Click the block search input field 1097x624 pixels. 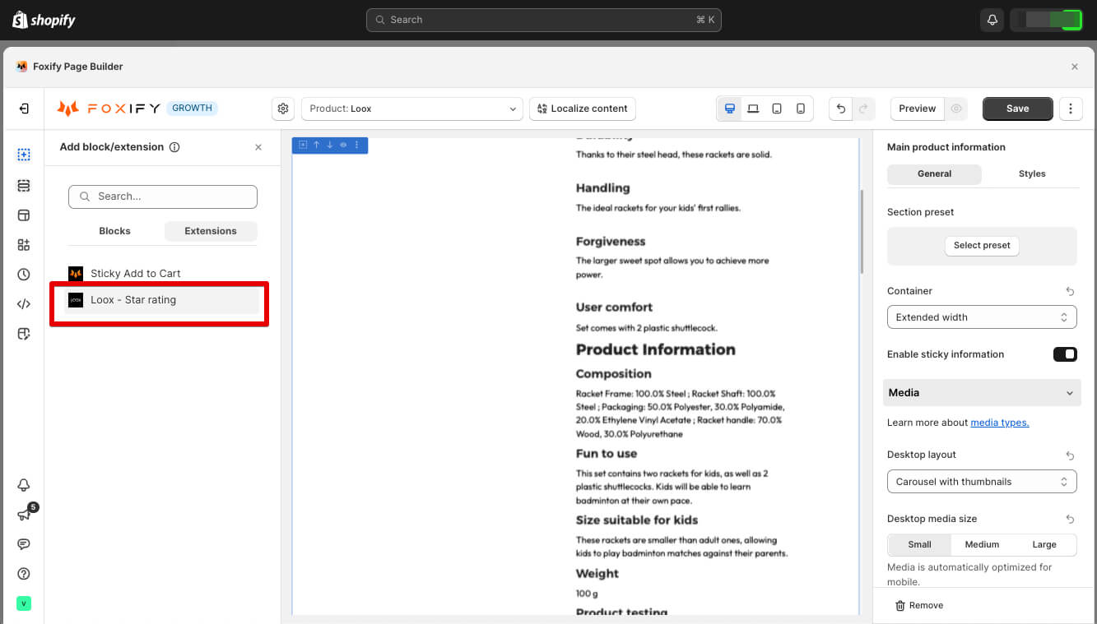(x=163, y=196)
